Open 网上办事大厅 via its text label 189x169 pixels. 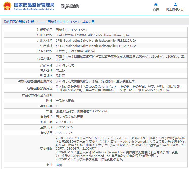(x=175, y=9)
